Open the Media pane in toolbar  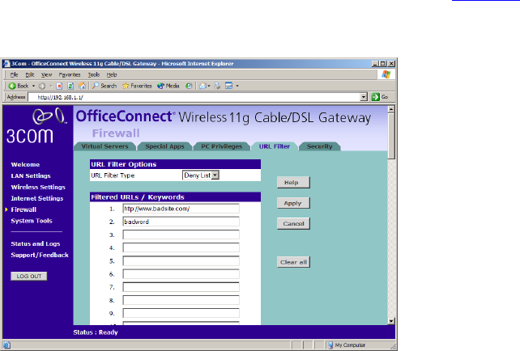(168, 86)
